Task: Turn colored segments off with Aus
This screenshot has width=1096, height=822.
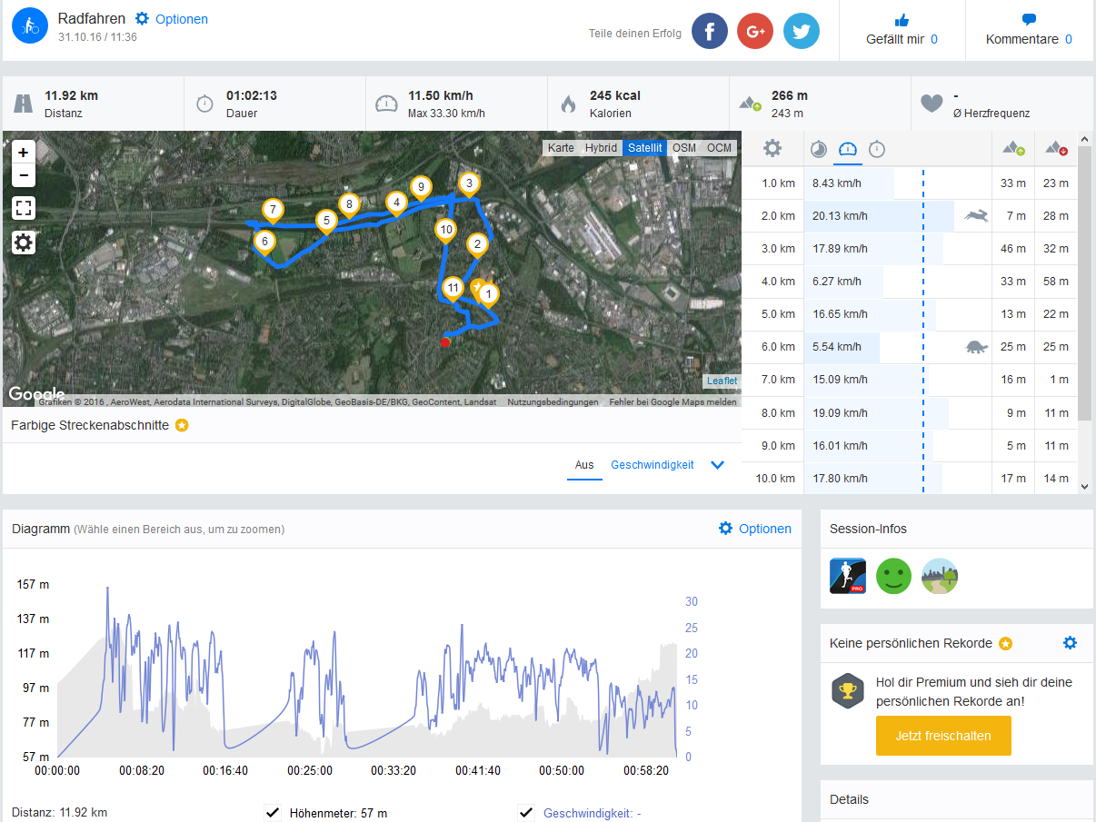Action: tap(584, 465)
